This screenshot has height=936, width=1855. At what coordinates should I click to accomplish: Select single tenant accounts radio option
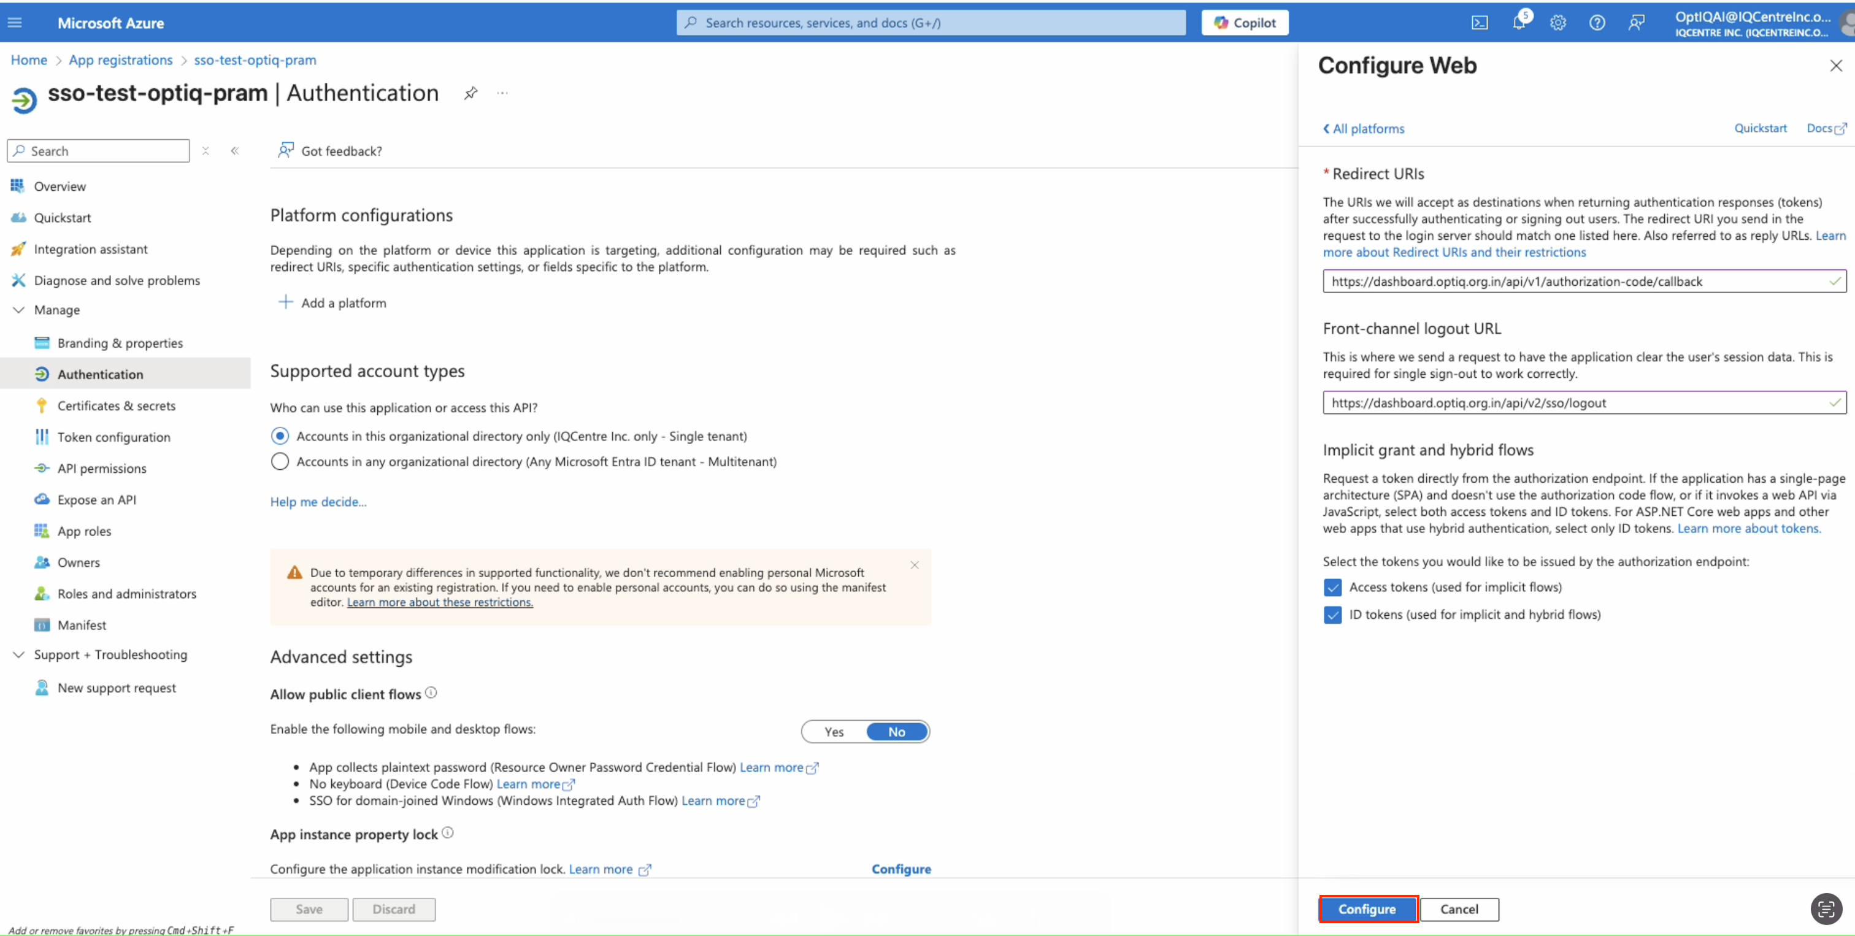(279, 435)
